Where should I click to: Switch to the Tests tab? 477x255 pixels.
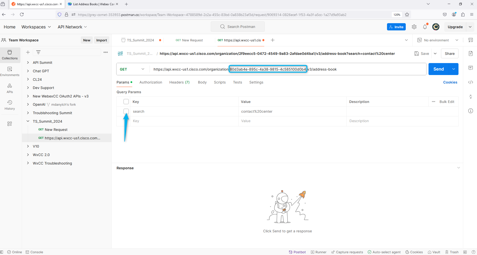237,82
